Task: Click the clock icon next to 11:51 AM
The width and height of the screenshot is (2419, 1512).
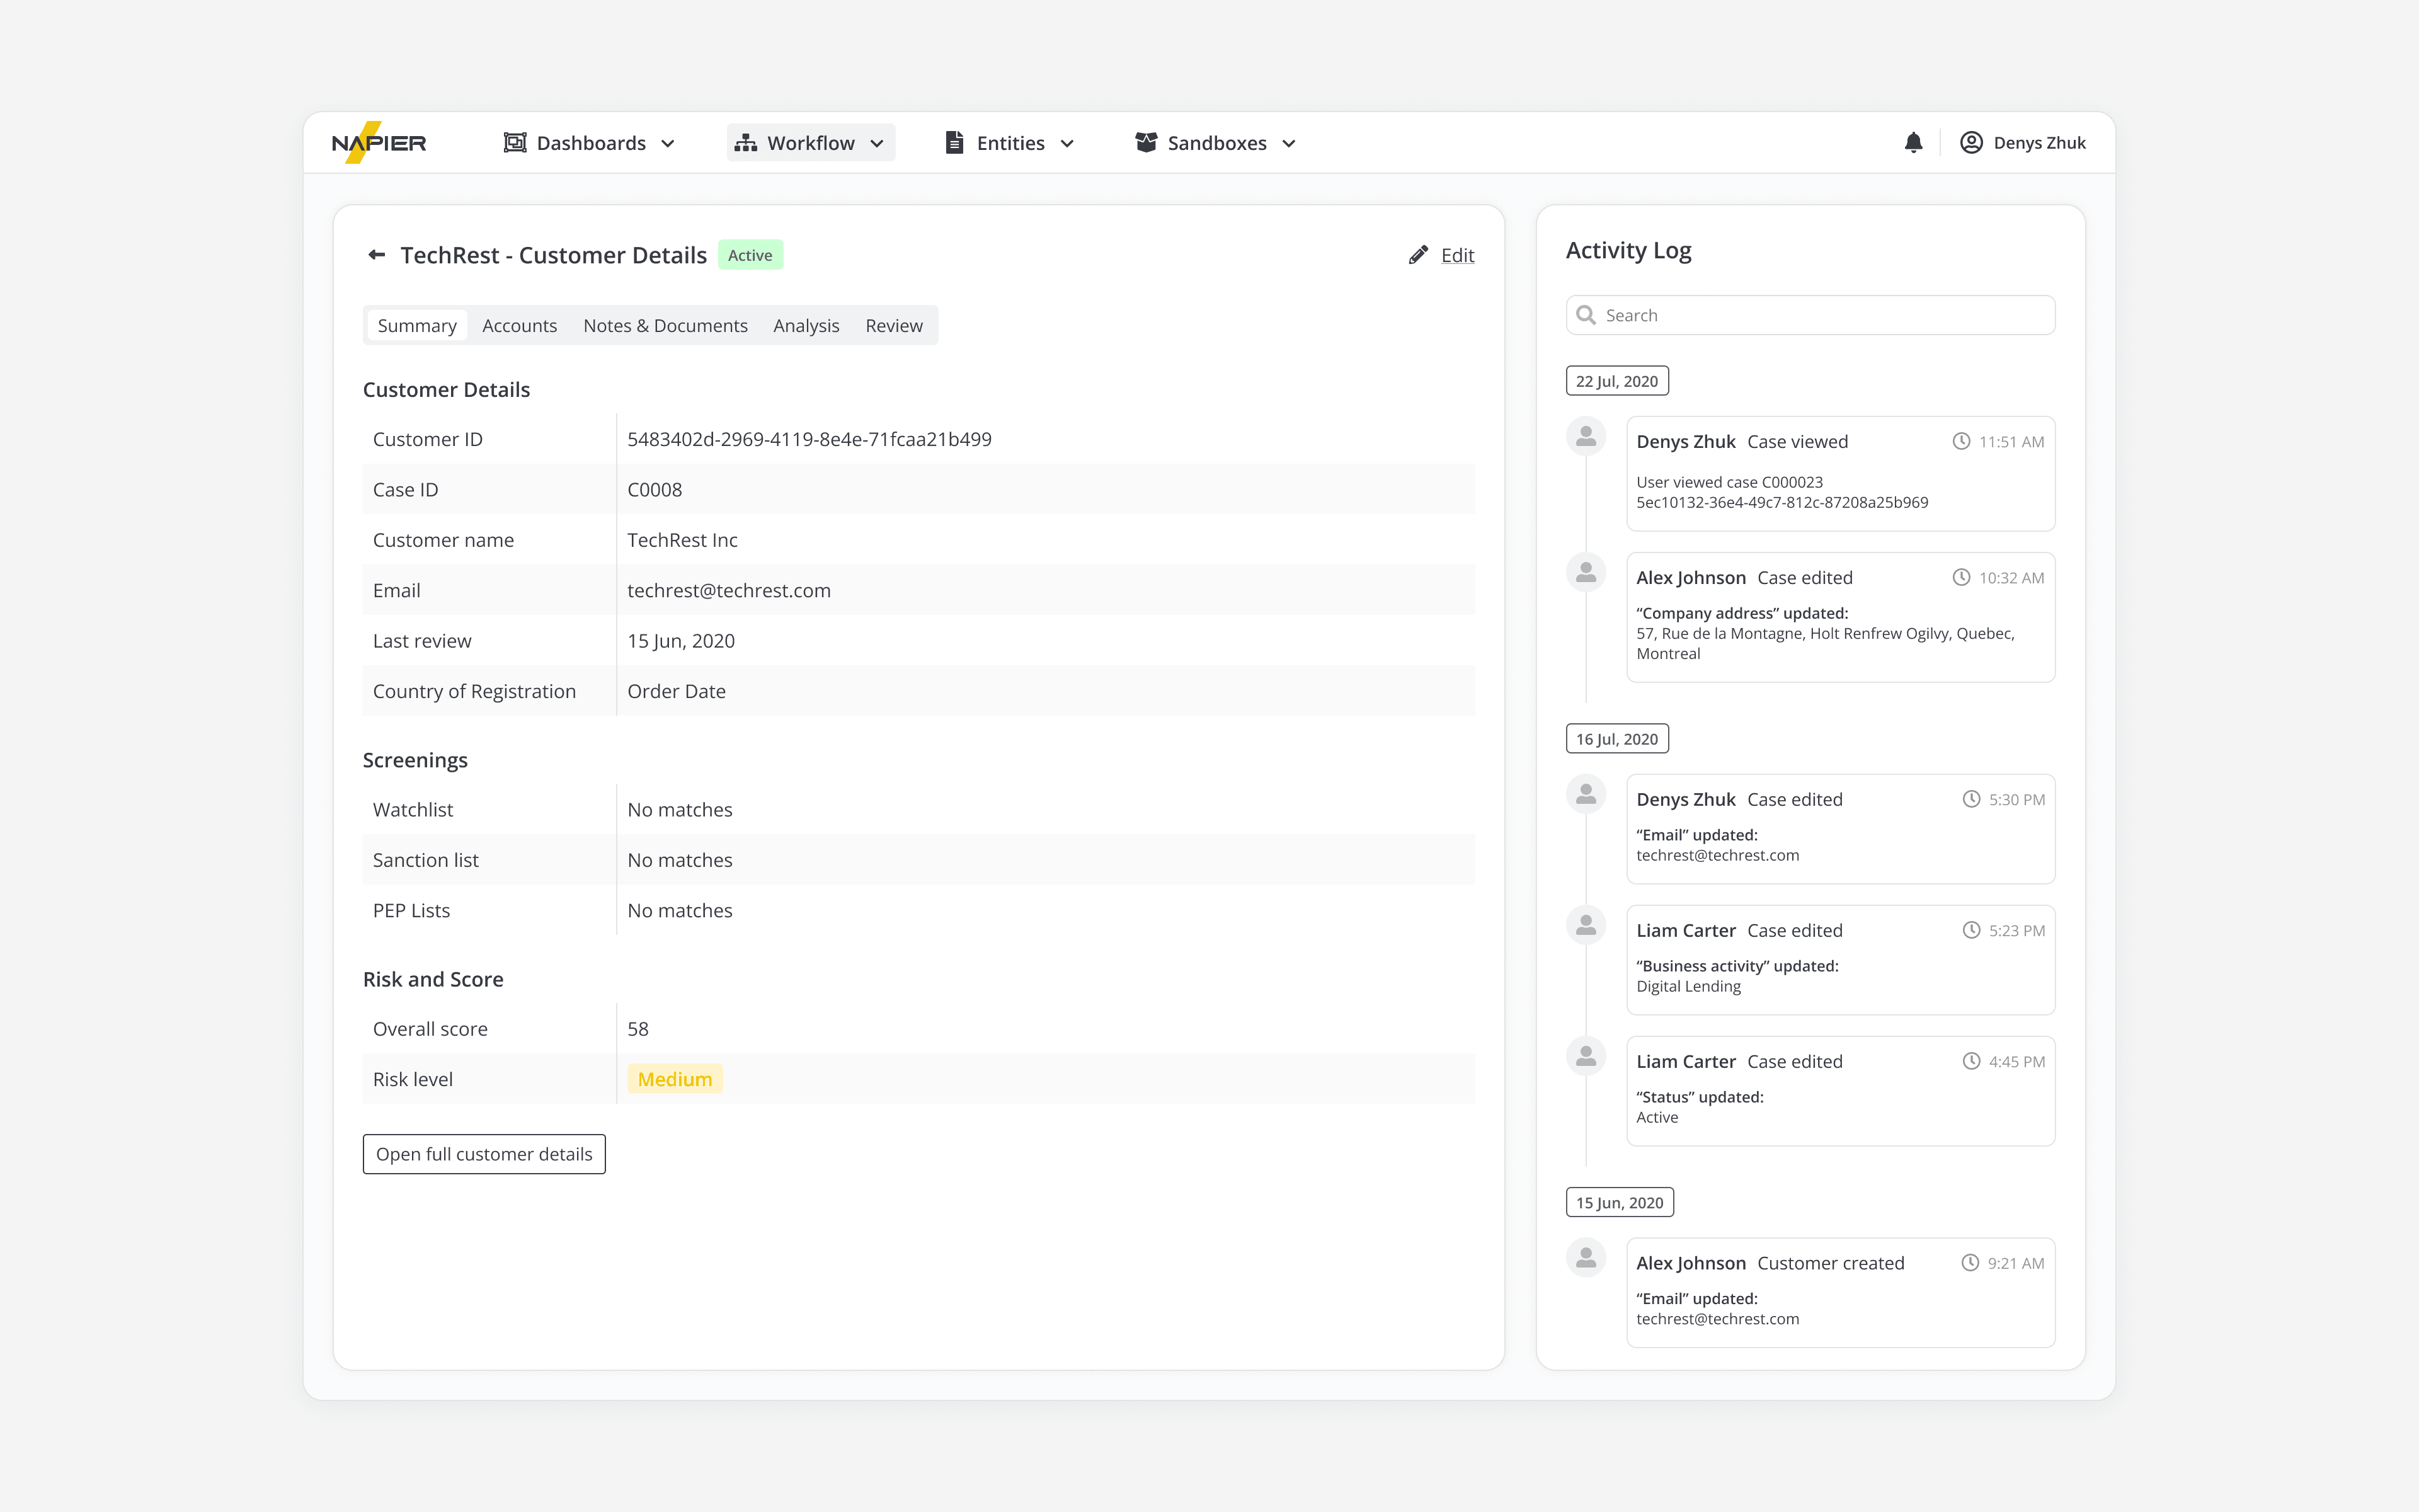Action: click(1961, 441)
